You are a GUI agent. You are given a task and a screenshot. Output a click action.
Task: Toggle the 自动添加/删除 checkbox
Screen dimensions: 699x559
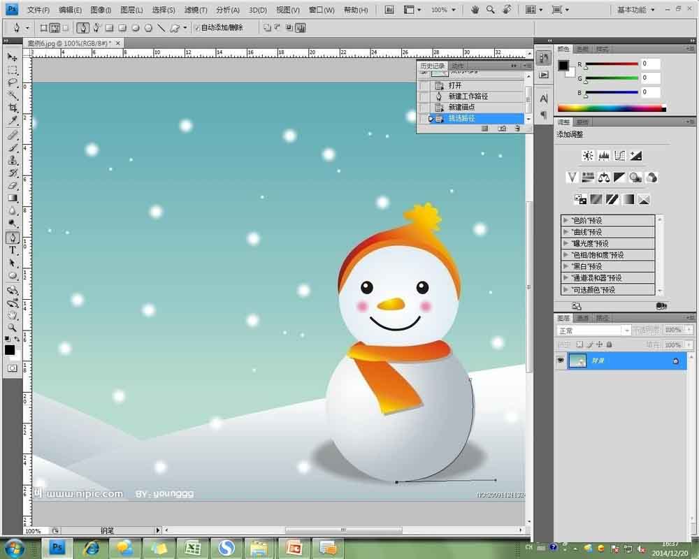196,28
